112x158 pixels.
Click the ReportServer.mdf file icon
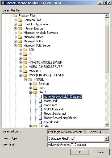click(x=40, y=114)
